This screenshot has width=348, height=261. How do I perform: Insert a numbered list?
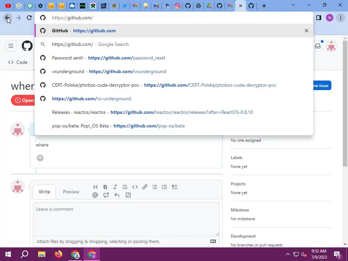tap(164, 187)
